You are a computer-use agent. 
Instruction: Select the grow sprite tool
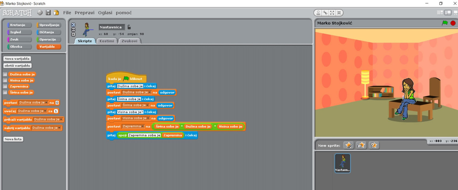pos(332,13)
